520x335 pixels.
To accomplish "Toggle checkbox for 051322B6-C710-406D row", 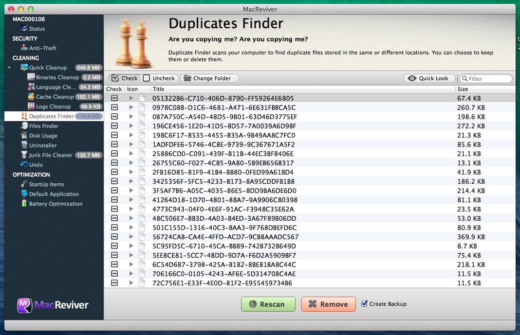I will [x=114, y=98].
